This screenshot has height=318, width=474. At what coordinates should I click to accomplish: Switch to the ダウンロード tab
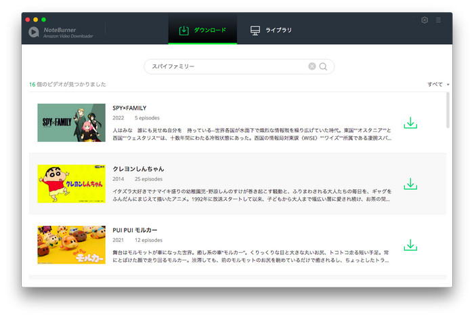click(202, 30)
